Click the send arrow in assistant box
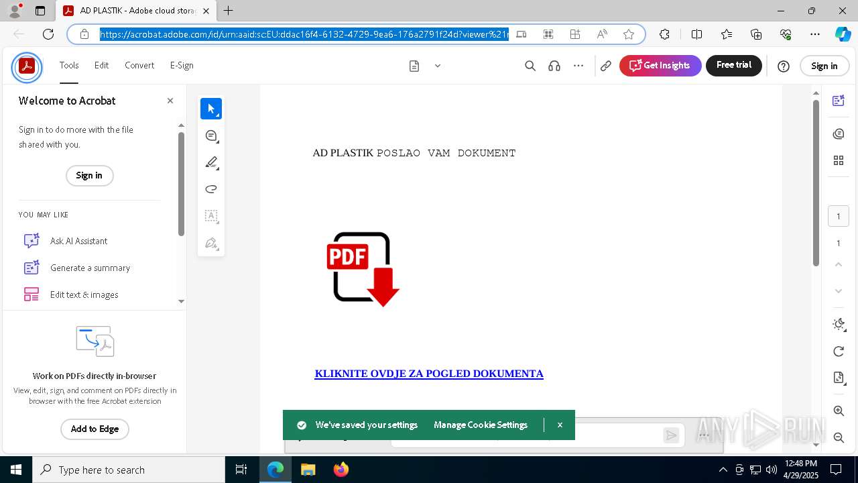 [671, 435]
